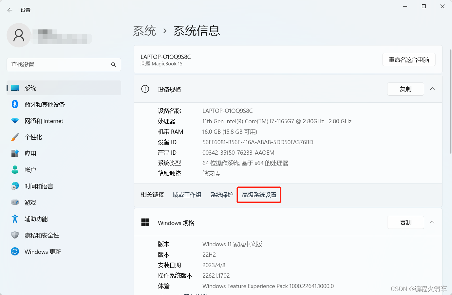This screenshot has height=295, width=452.
Task: Click the product ID value 00342-35150-76233-AAOEM
Action: point(238,153)
